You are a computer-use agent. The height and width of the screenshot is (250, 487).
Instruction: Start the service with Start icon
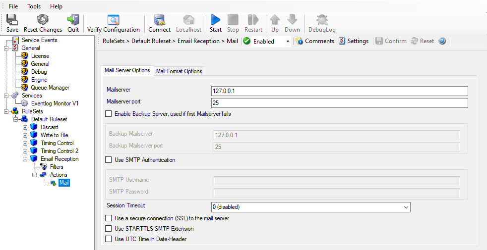(x=215, y=20)
